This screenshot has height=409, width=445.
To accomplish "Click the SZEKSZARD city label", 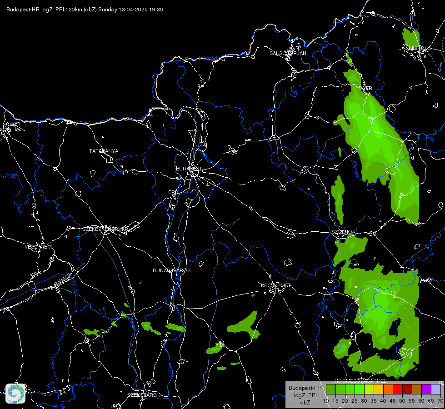I will (x=142, y=395).
